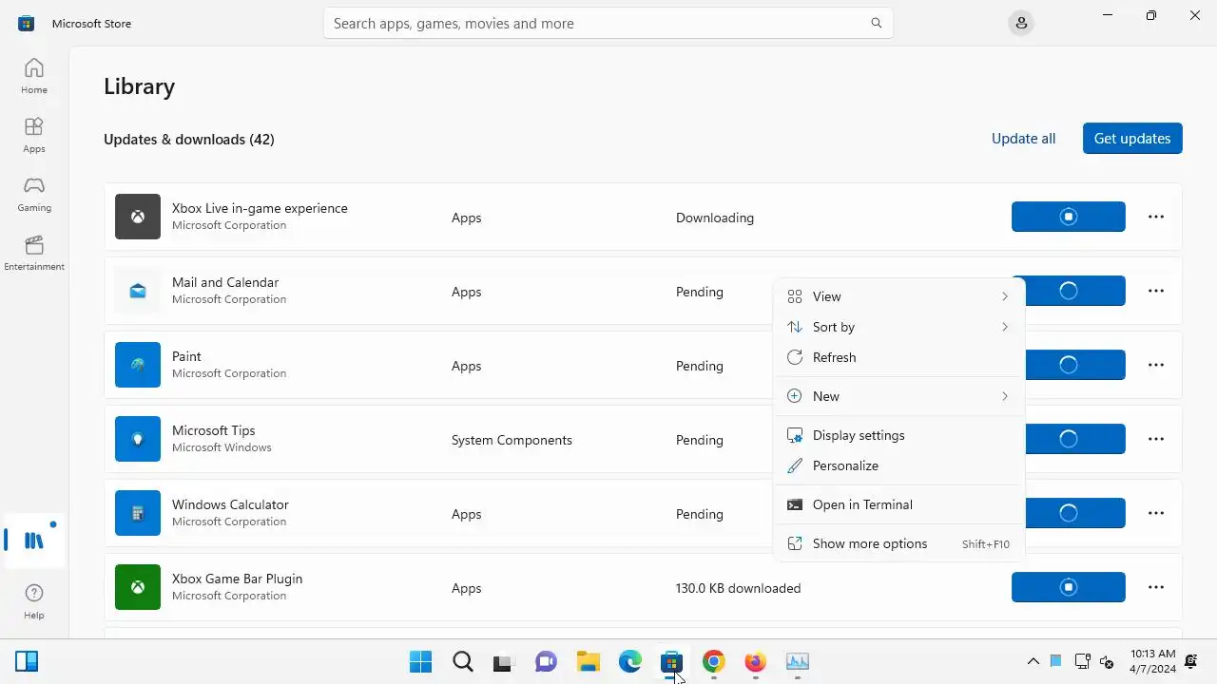Open the Widgets icon on the taskbar
Image resolution: width=1217 pixels, height=684 pixels.
(x=27, y=661)
